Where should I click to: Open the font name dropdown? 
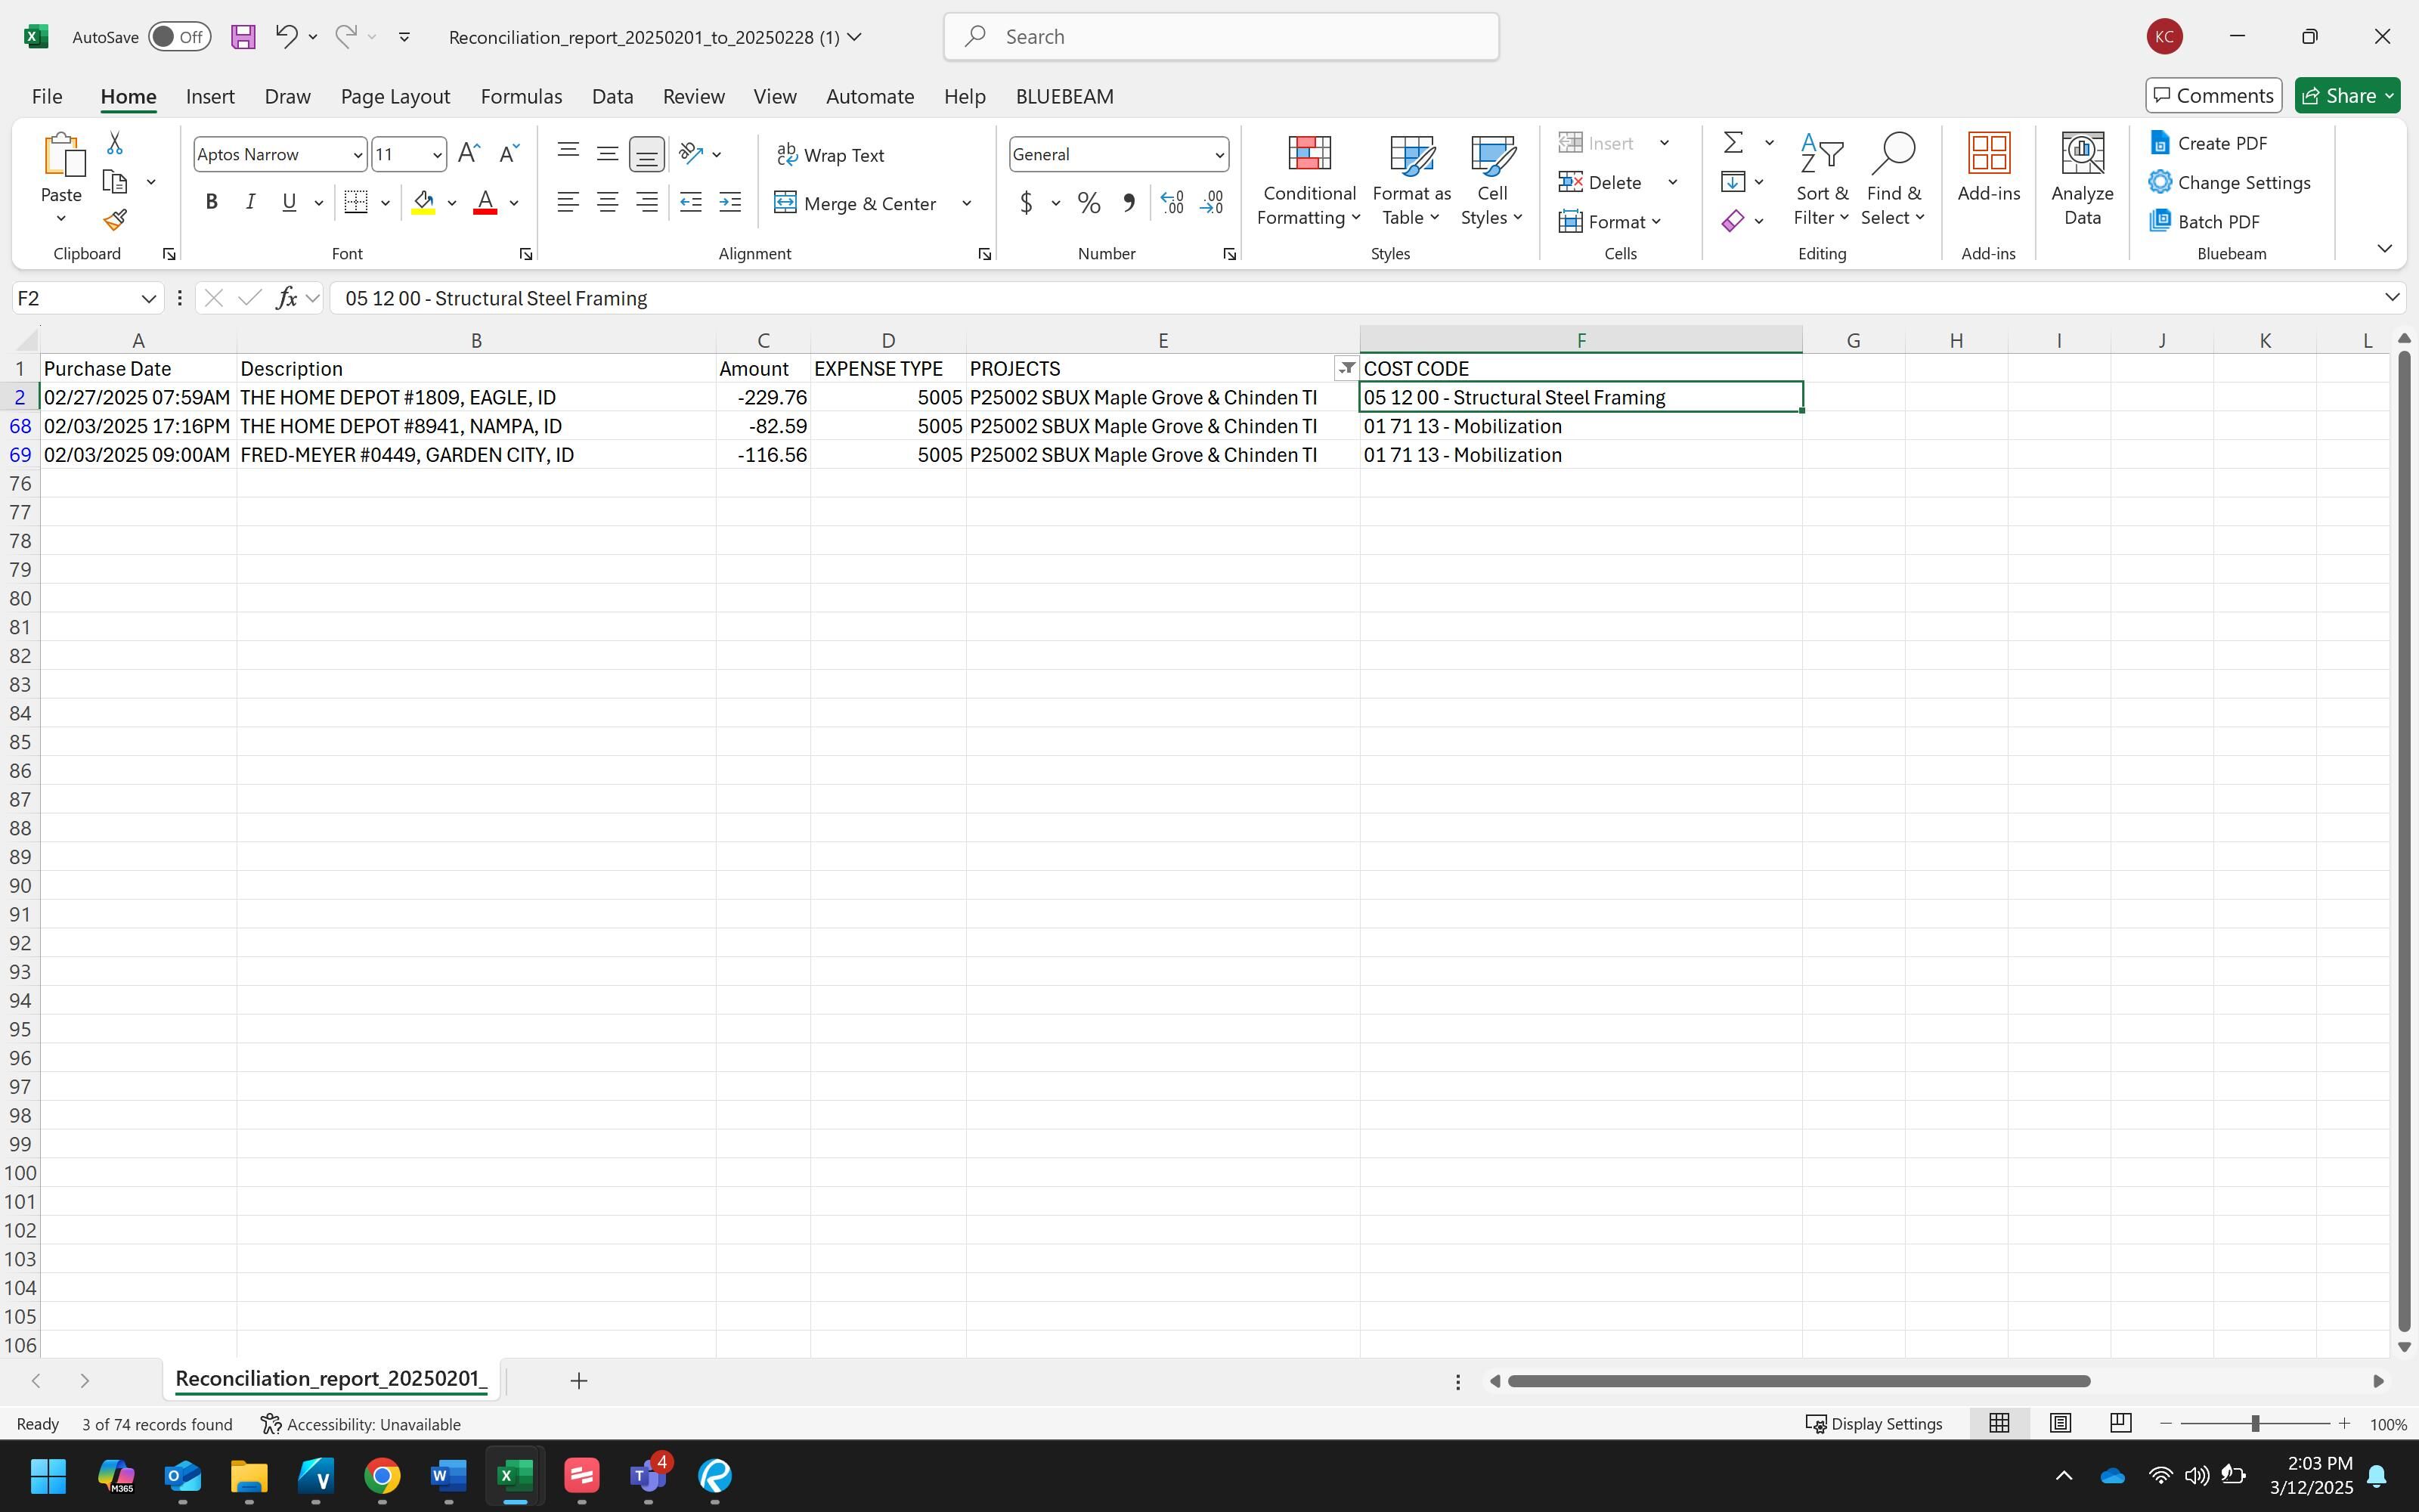pos(357,155)
